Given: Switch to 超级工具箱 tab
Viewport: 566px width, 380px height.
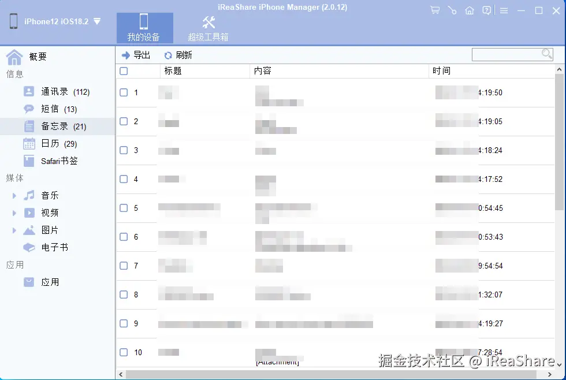Looking at the screenshot, I should tap(208, 28).
